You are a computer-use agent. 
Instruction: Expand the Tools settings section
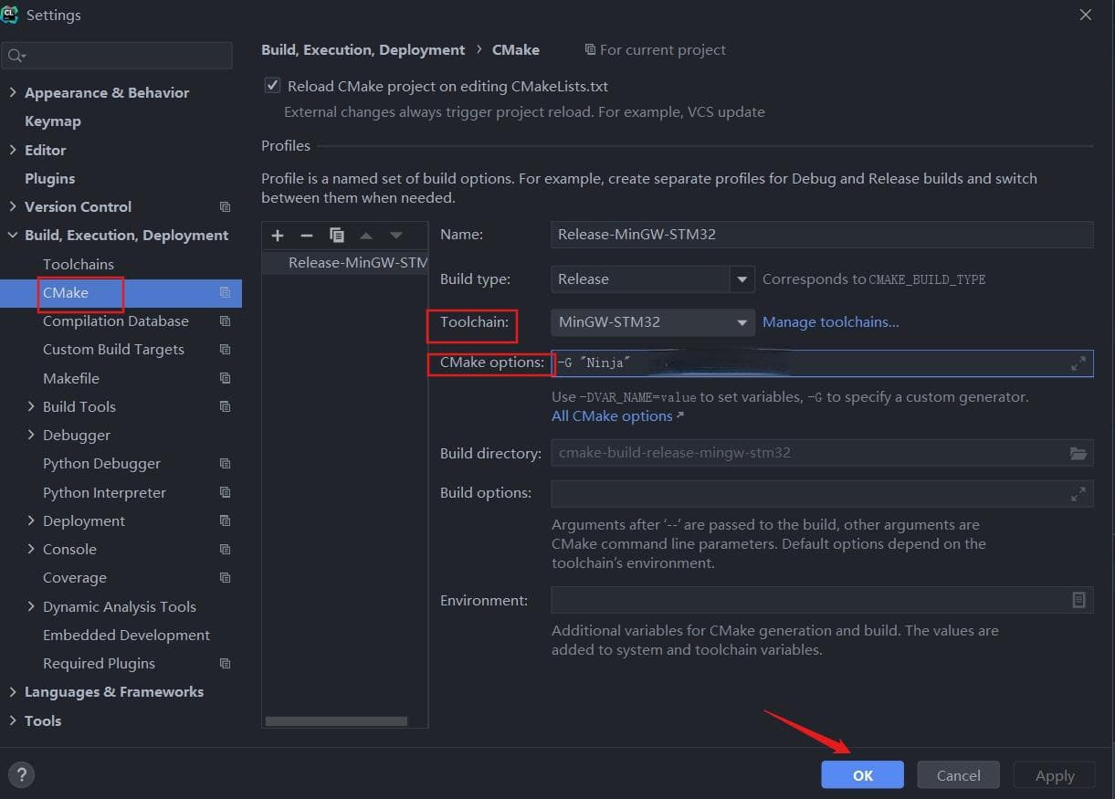click(13, 720)
